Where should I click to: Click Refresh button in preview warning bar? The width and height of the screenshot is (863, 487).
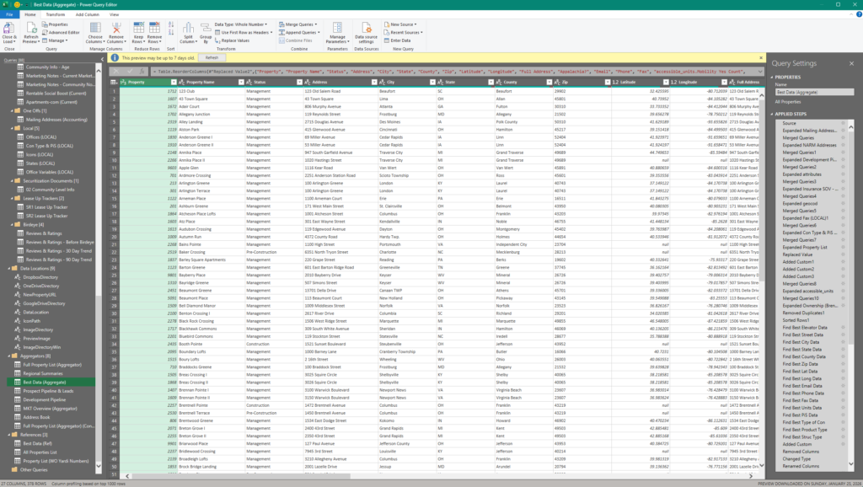[x=212, y=58]
